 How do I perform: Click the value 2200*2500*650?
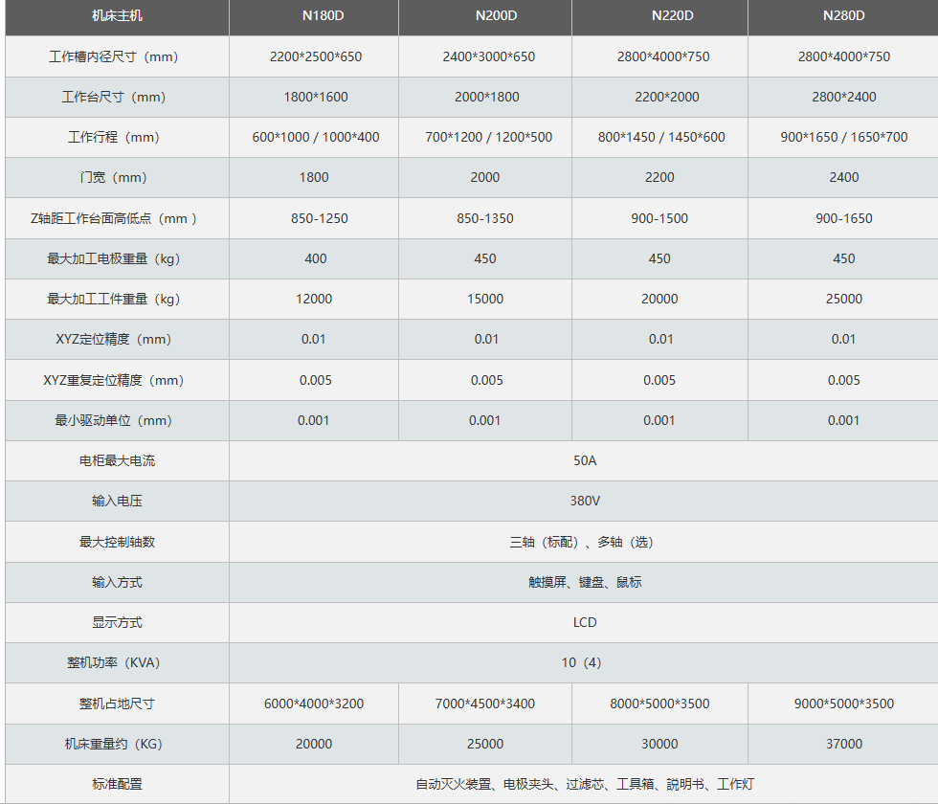pyautogui.click(x=316, y=56)
